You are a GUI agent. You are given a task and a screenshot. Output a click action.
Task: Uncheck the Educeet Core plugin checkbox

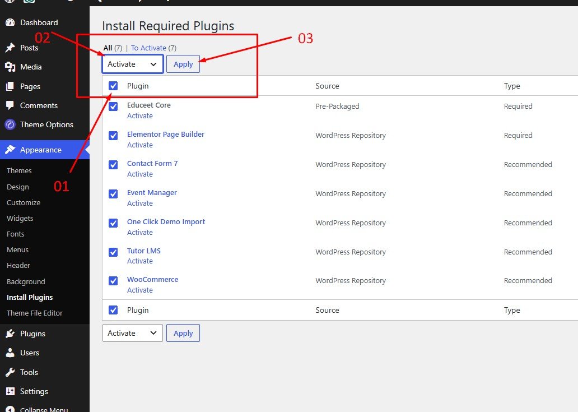(x=113, y=107)
